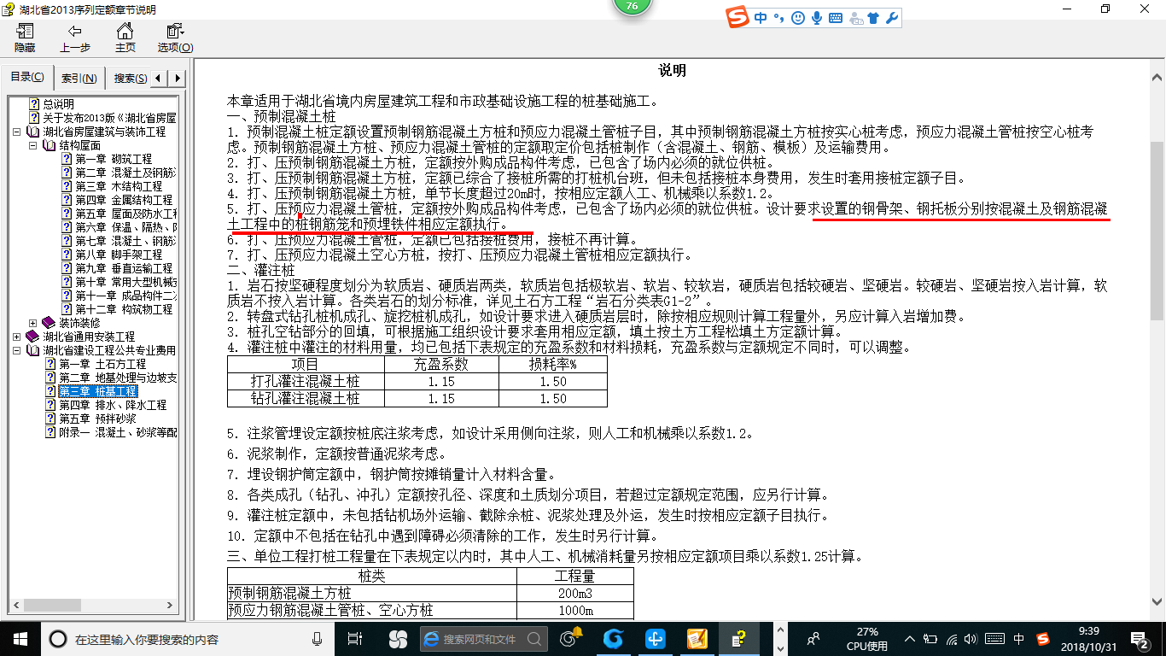Screen dimensions: 1166x656
Task: Click the Sogou input method S logo
Action: tap(738, 18)
